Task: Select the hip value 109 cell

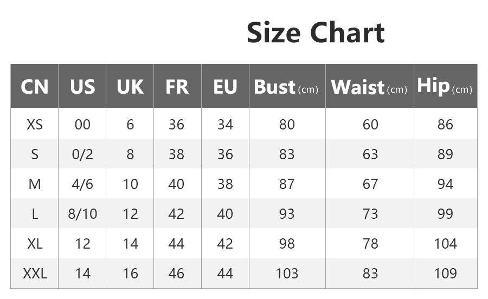Action: pos(445,274)
